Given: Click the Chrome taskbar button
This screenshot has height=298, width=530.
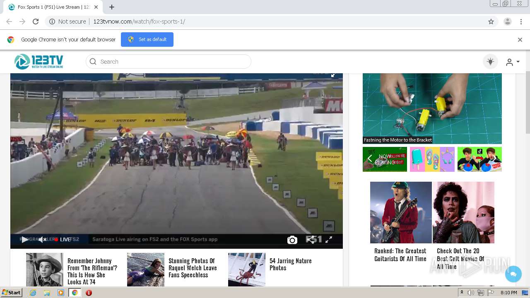Looking at the screenshot, I should [75, 293].
